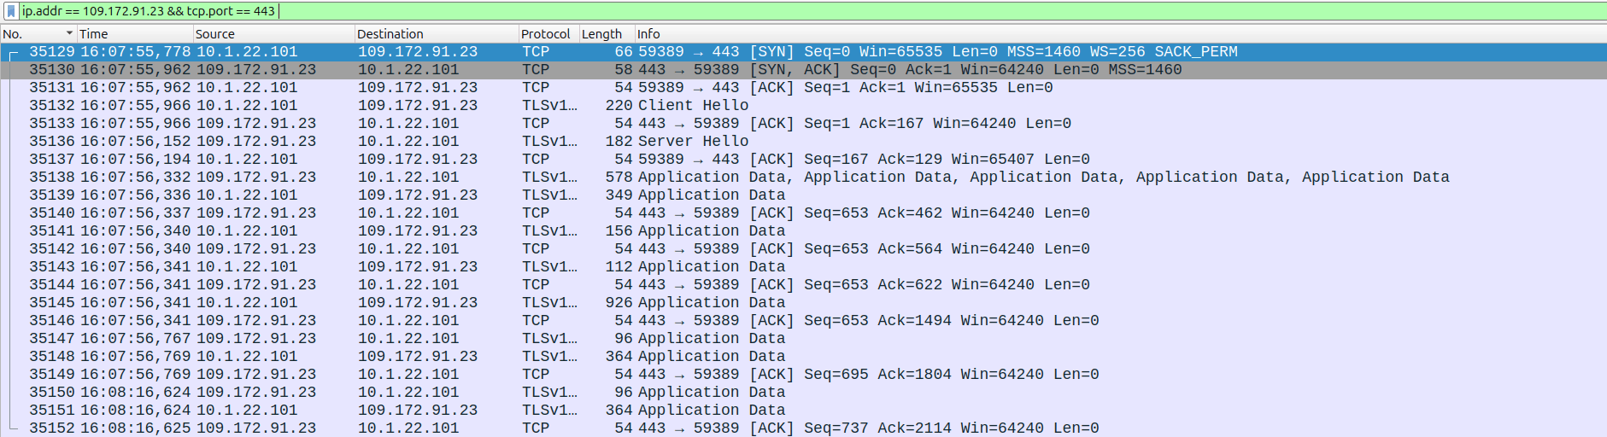The height and width of the screenshot is (437, 1607).
Task: Select packet 35133 with Ack=167
Action: coord(803,124)
